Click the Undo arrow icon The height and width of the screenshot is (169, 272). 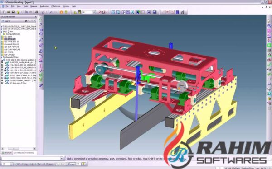coord(51,12)
